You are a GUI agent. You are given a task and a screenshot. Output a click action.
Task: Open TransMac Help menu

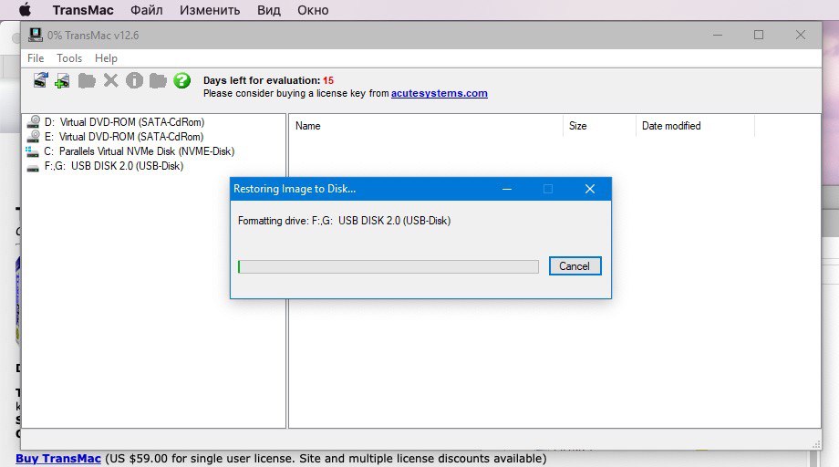pos(106,58)
